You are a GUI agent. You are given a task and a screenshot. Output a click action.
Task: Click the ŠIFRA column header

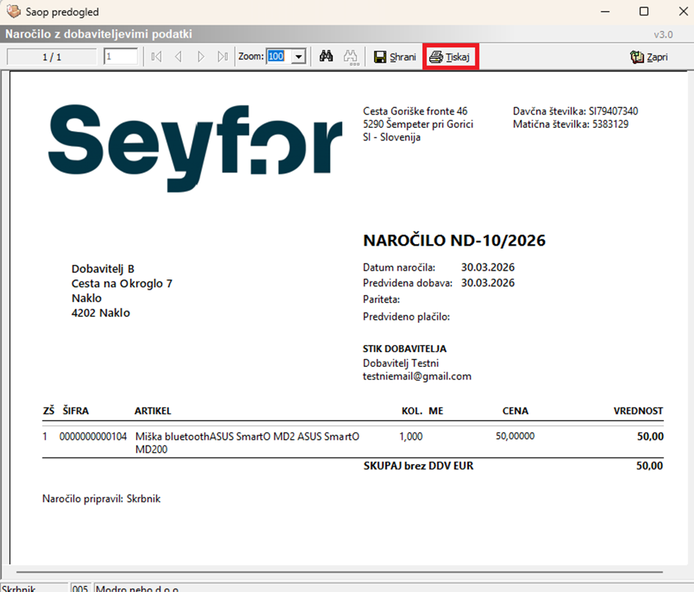click(75, 411)
